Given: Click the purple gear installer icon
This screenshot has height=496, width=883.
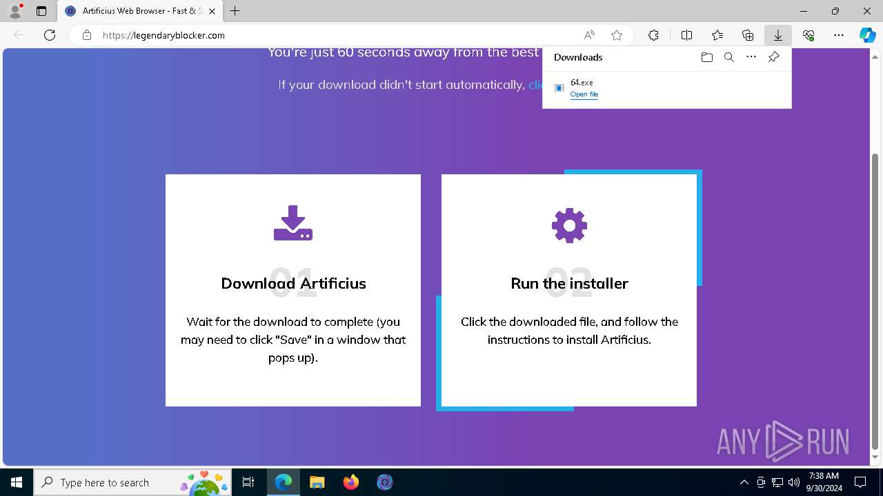Looking at the screenshot, I should (x=569, y=225).
